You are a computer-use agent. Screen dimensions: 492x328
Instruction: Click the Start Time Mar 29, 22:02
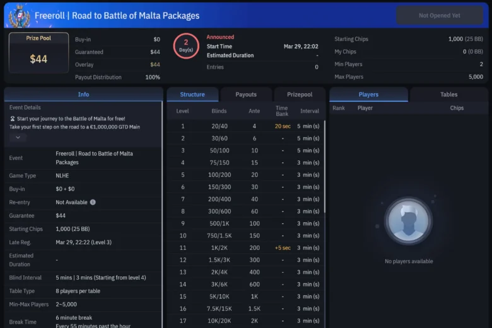click(x=301, y=47)
